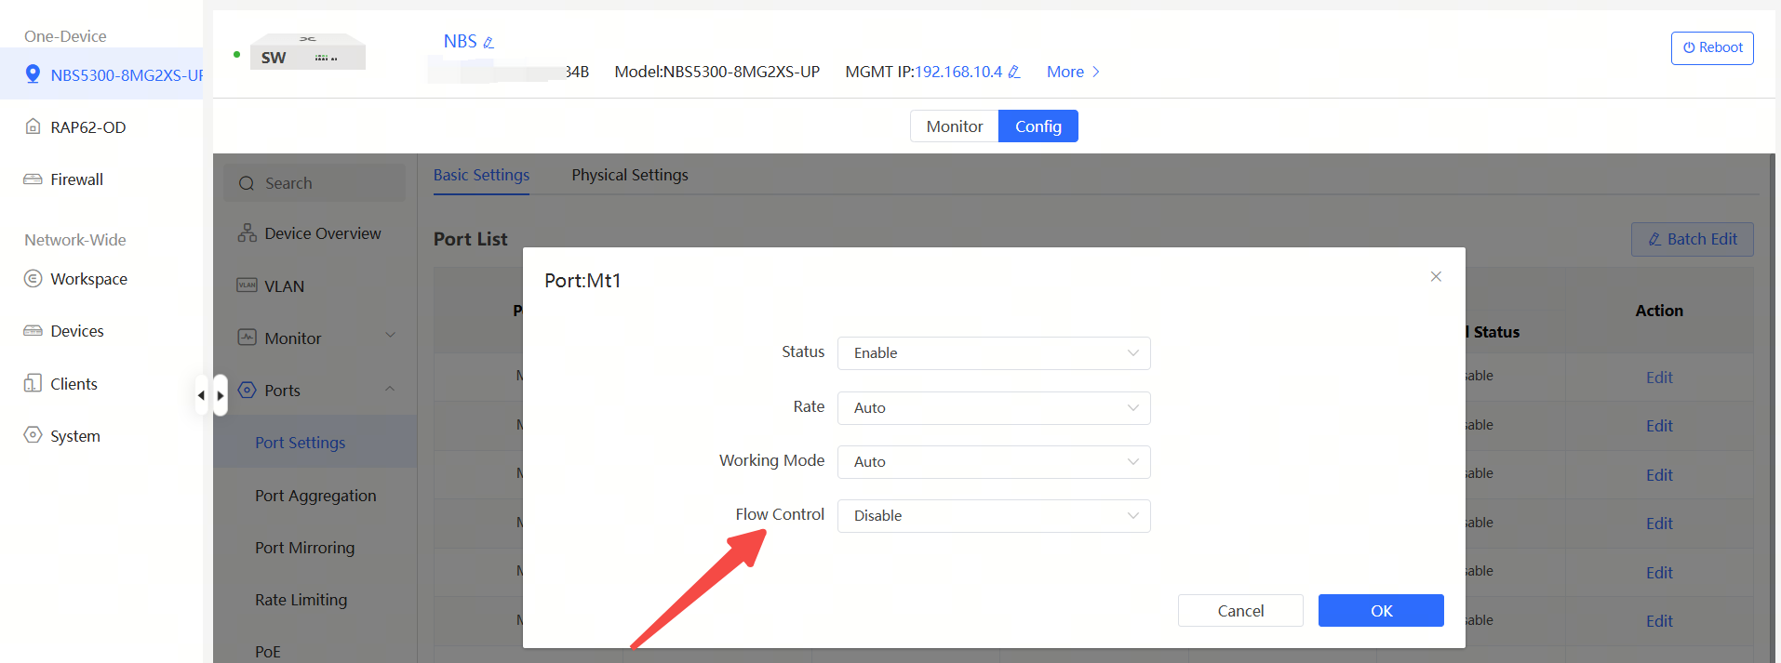Image resolution: width=1781 pixels, height=663 pixels.
Task: Close the Port Mt1 dialog with X
Action: point(1436,276)
